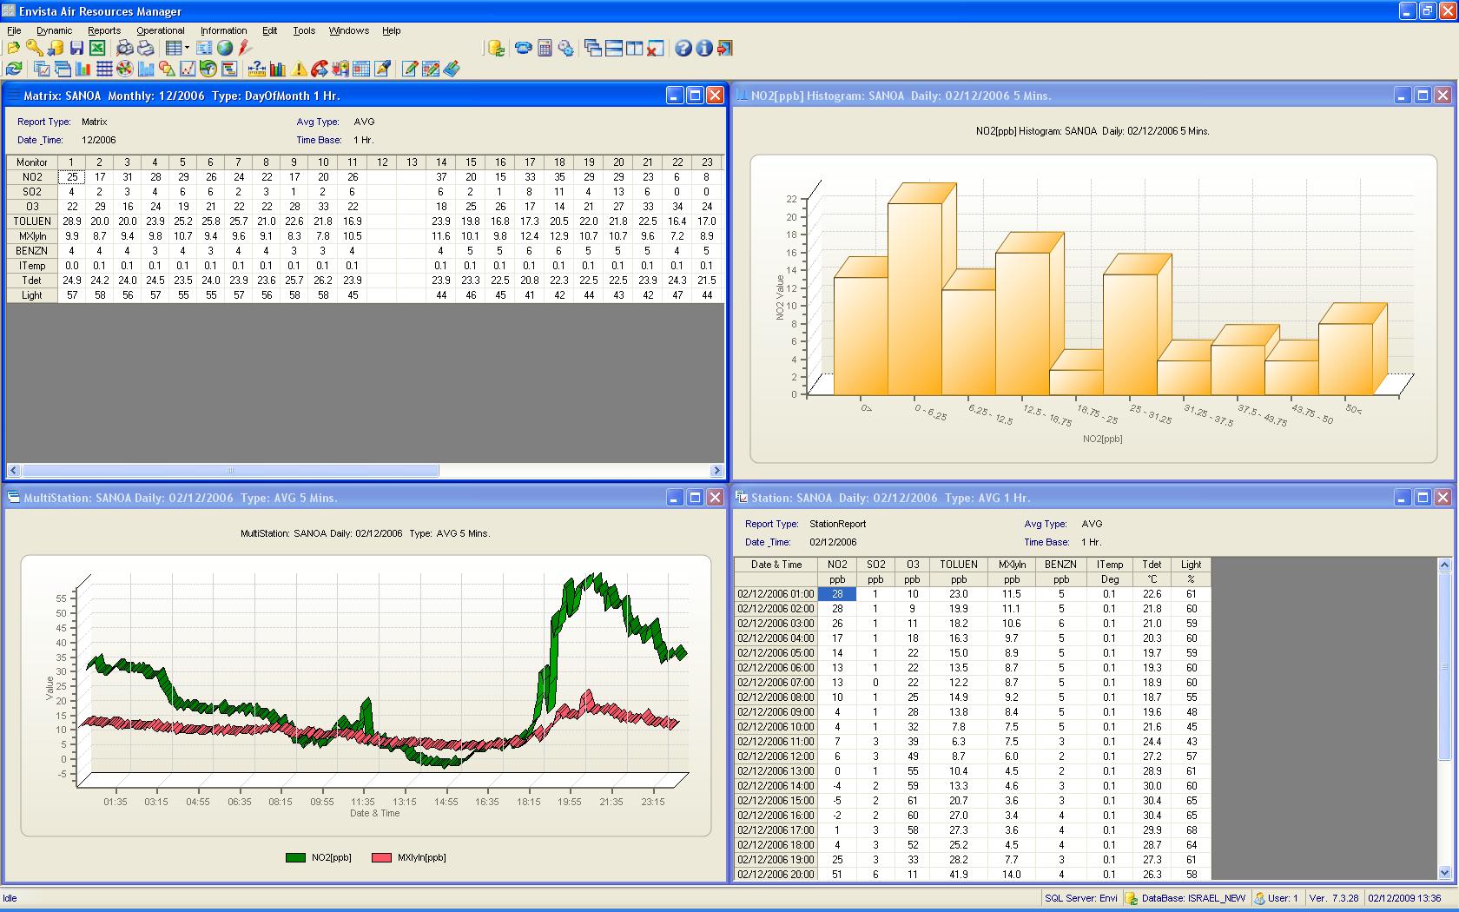Tile windows horizontally via toolbar icon
The image size is (1459, 912).
point(613,49)
